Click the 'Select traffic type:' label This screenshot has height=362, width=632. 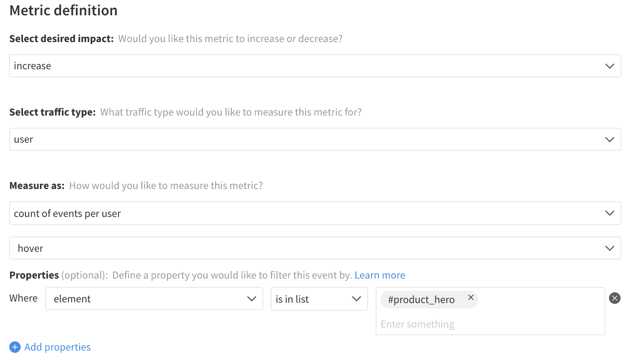pyautogui.click(x=52, y=112)
